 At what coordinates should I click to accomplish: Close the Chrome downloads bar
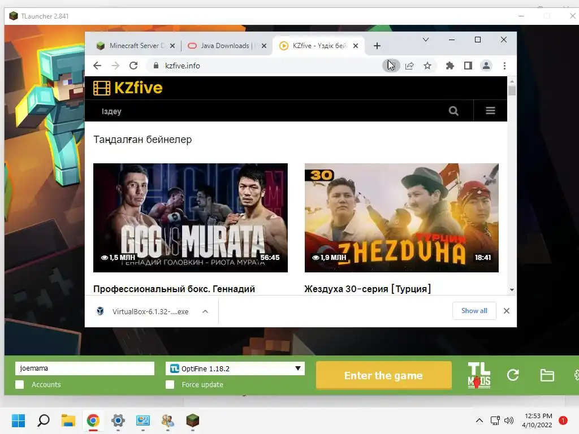pos(506,311)
